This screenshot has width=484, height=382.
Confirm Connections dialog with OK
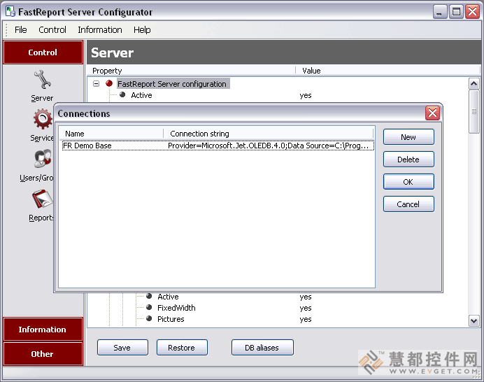coord(408,182)
